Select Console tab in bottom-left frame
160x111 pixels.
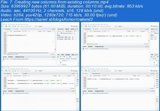[x=4, y=91]
